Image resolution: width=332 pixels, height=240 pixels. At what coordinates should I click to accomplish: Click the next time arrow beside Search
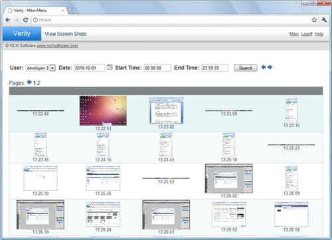pos(270,67)
